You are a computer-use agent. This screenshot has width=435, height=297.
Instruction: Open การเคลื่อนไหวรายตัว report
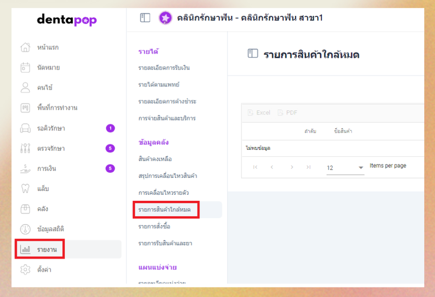(163, 193)
